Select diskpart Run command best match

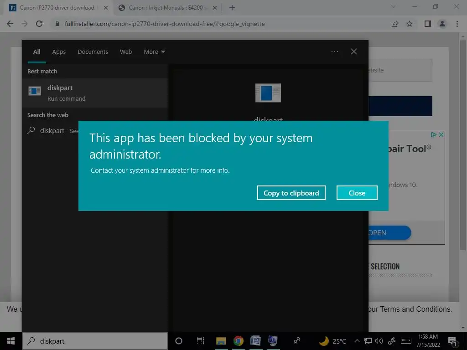(x=95, y=93)
